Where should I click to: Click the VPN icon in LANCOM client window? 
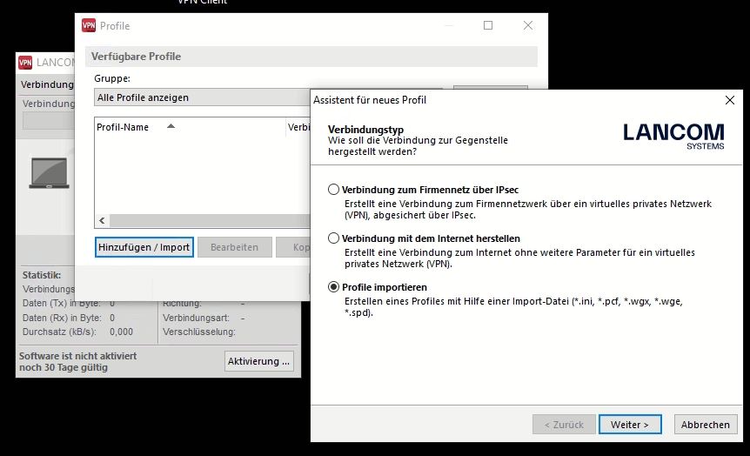click(x=25, y=63)
